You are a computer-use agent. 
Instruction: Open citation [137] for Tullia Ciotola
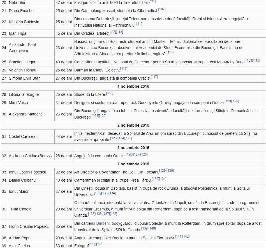click(106, 214)
